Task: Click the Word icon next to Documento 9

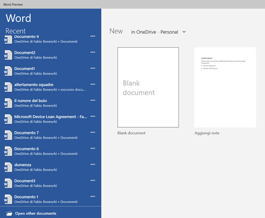Action: 8,39
